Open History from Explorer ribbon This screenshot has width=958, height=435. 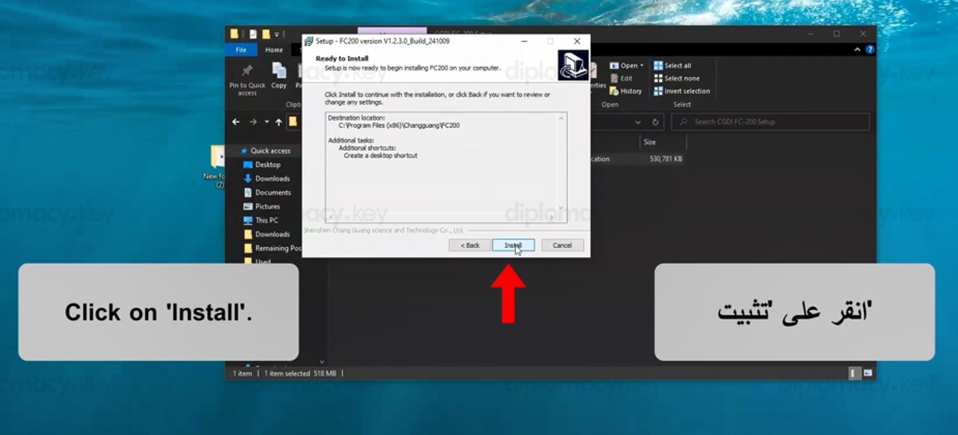coord(626,91)
